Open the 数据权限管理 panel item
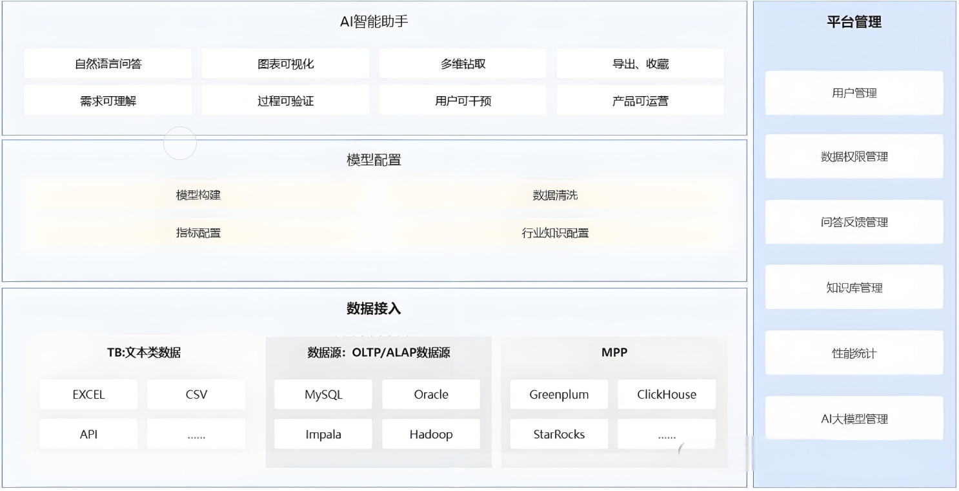The height and width of the screenshot is (491, 959). [x=854, y=157]
